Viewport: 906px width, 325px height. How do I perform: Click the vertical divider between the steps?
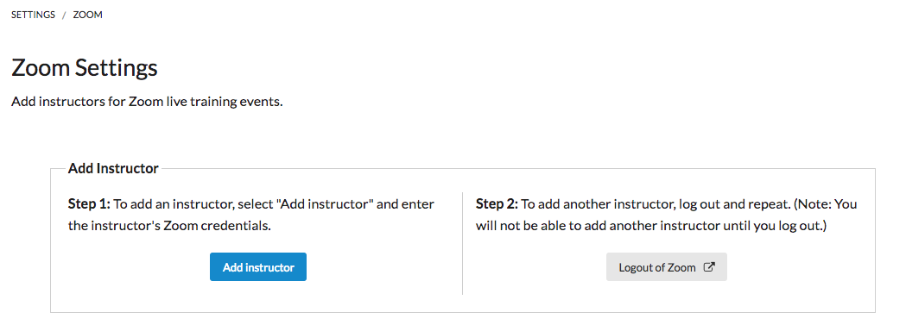coord(463,243)
